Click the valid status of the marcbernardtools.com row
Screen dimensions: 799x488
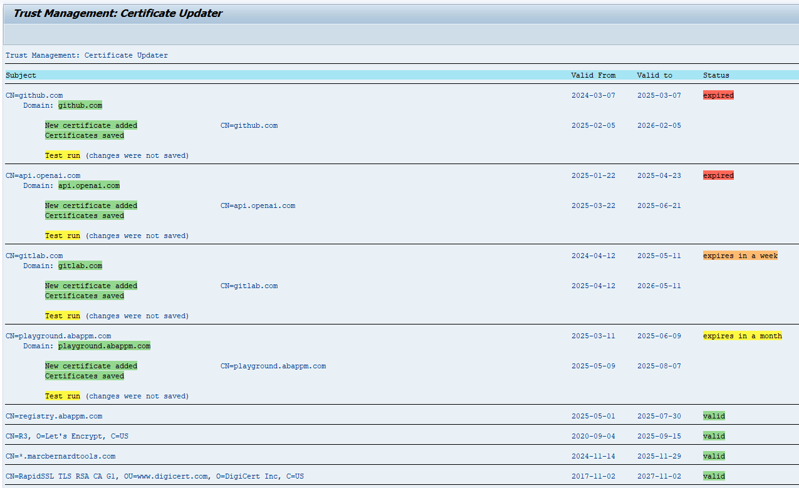pyautogui.click(x=714, y=456)
